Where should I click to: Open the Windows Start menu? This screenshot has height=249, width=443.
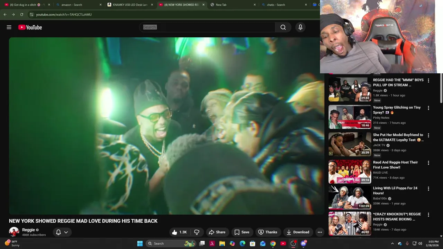tap(140, 243)
